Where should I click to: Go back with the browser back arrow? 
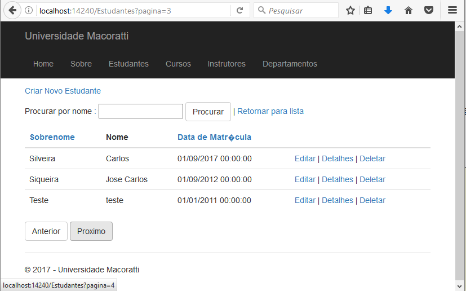click(x=12, y=10)
